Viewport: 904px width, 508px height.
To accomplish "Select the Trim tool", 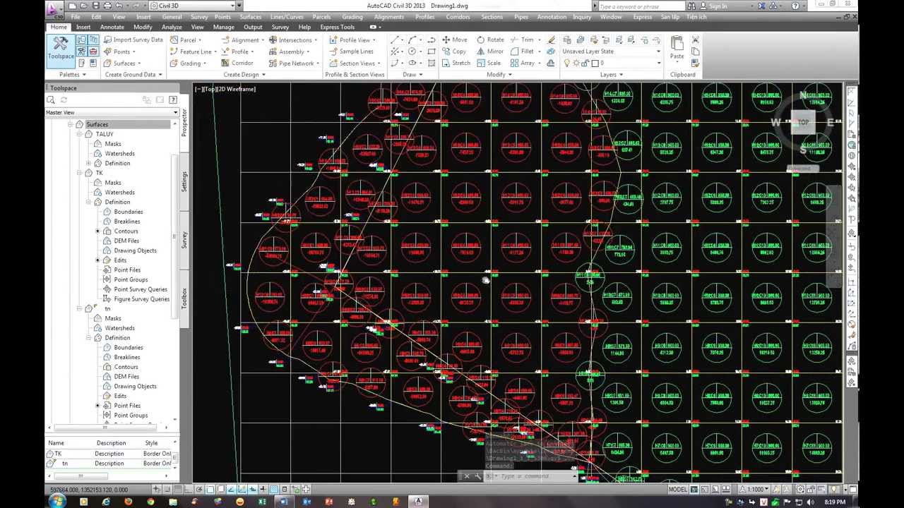I will (x=522, y=40).
